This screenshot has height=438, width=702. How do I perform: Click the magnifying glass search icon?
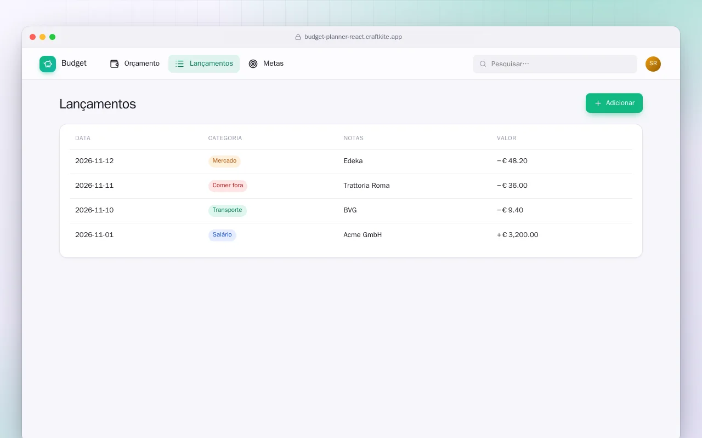click(x=483, y=64)
